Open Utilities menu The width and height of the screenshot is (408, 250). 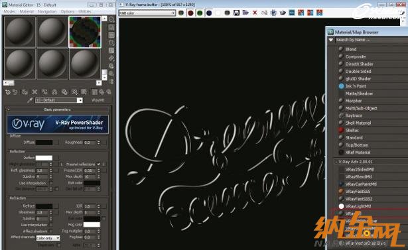85,11
